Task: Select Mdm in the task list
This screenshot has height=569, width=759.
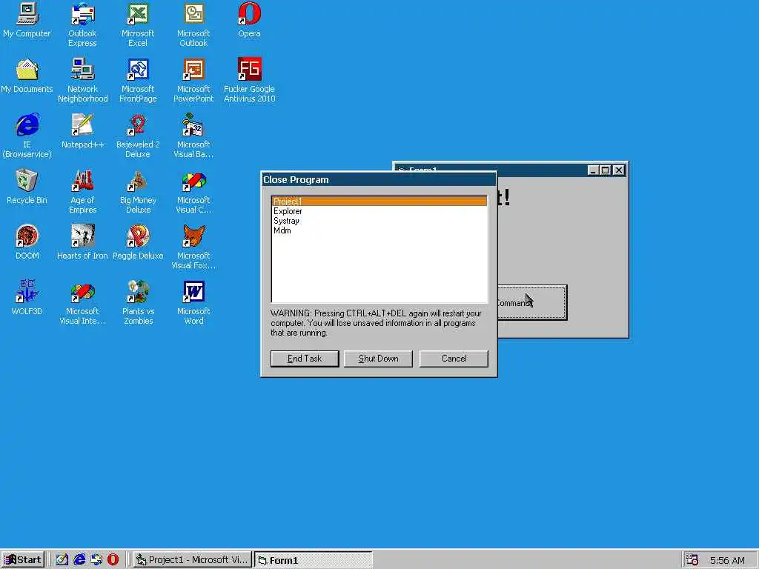Action: coord(379,230)
